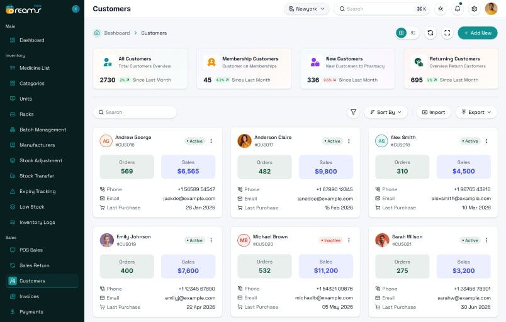The image size is (506, 322).
Task: Click the Payments dollar icon
Action: point(13,312)
